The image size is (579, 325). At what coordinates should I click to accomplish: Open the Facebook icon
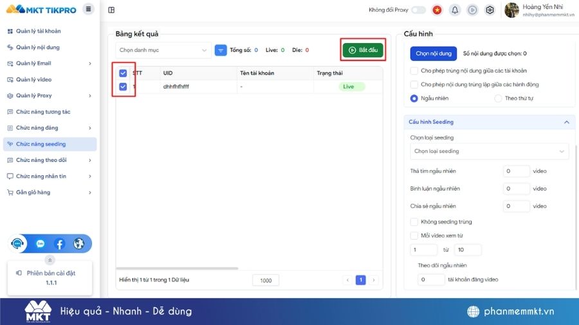[59, 243]
